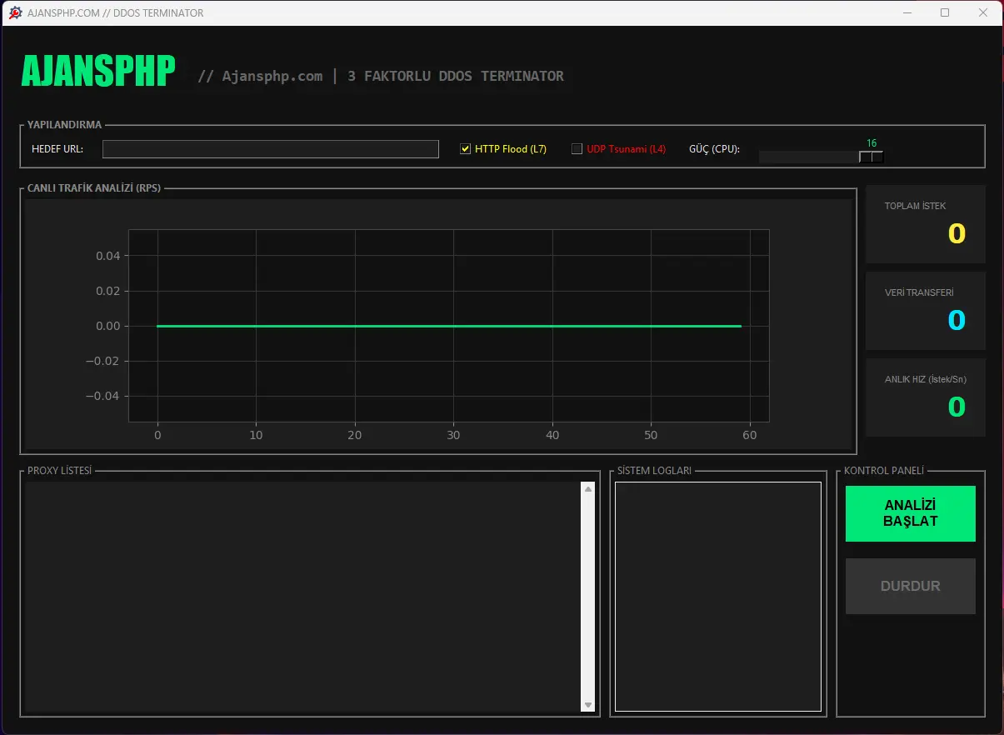The width and height of the screenshot is (1004, 735).
Task: Click the green line in the RPS chart
Action: tap(448, 326)
